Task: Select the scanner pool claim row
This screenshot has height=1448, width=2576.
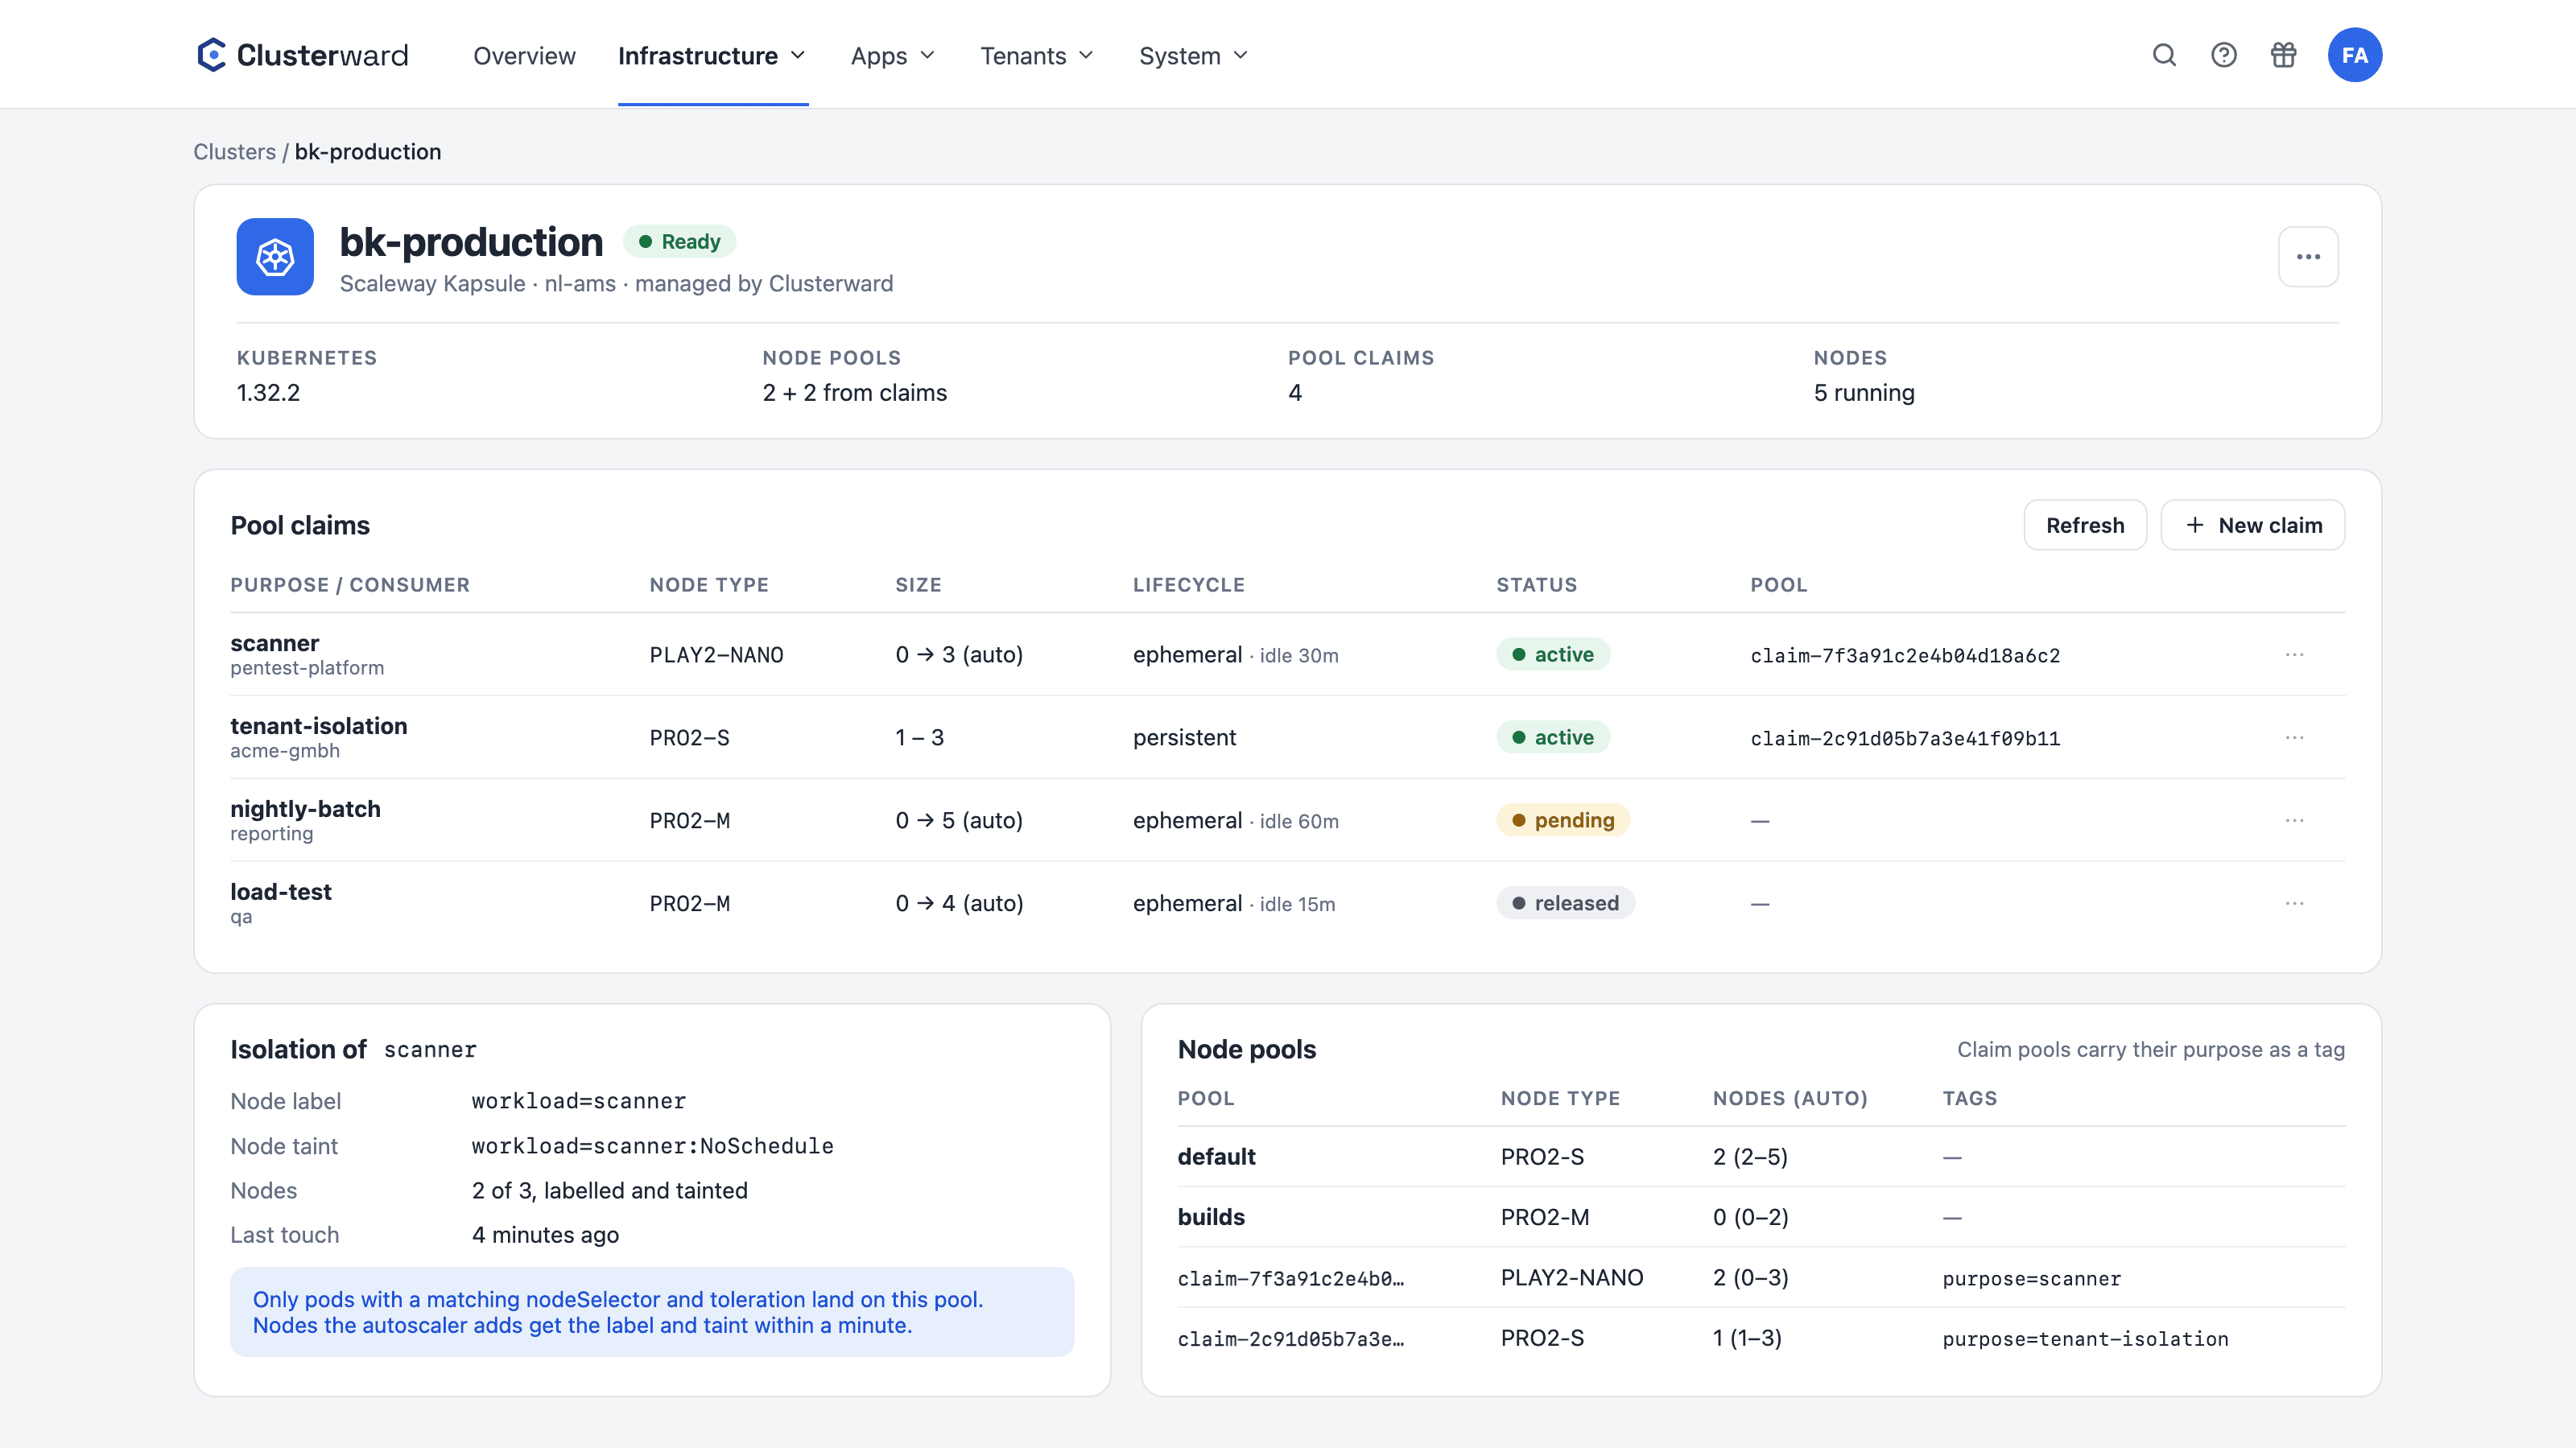Action: tap(1287, 655)
